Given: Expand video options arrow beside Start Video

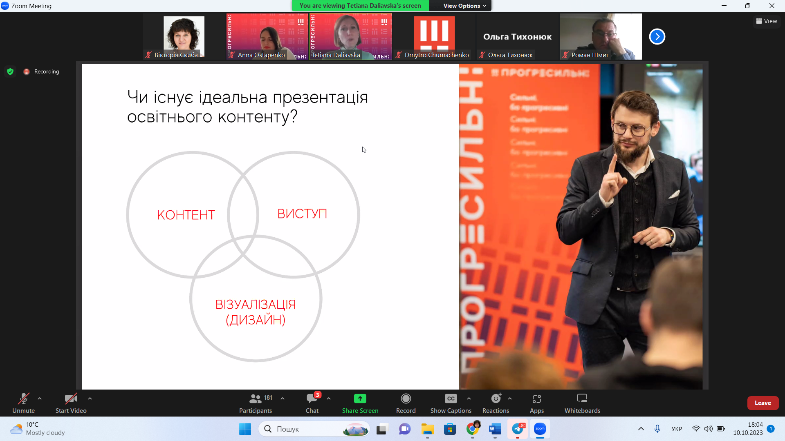Looking at the screenshot, I should point(90,398).
